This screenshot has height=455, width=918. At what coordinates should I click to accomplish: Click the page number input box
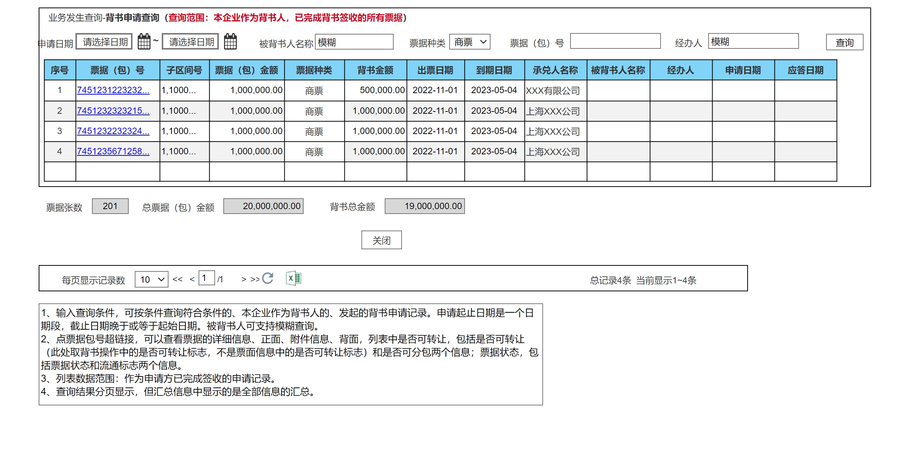(207, 278)
